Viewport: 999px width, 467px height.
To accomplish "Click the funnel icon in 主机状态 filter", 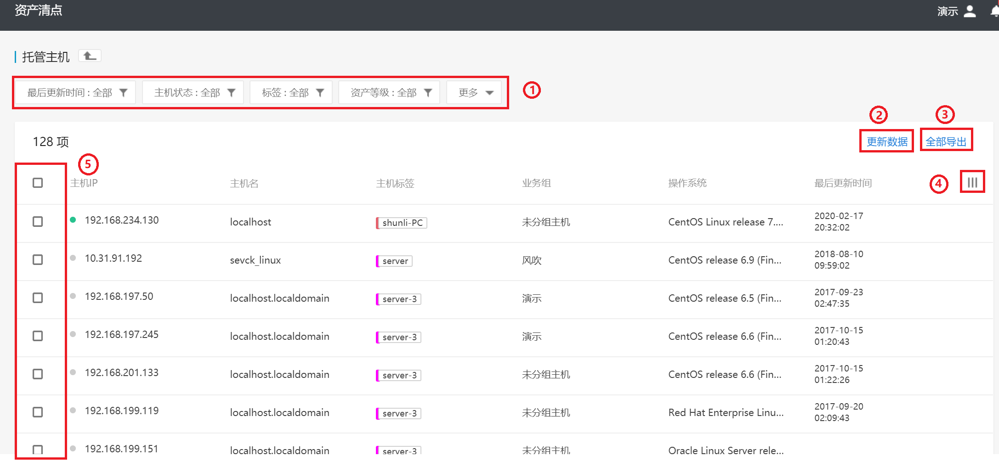I will coord(232,93).
